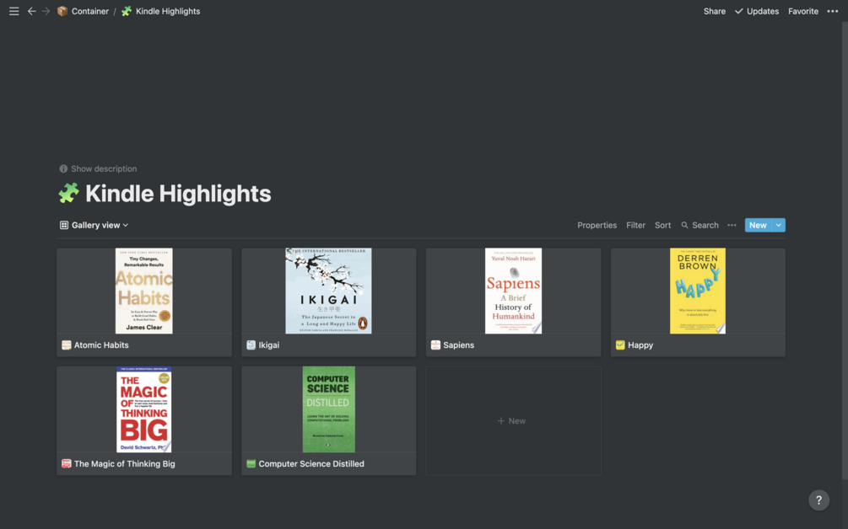Click the Atomic Habits title text
Viewport: 848px width, 529px height.
tap(101, 345)
